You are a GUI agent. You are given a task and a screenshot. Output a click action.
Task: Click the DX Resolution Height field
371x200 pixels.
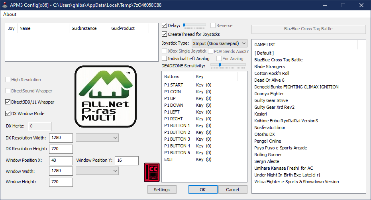(x=61, y=149)
